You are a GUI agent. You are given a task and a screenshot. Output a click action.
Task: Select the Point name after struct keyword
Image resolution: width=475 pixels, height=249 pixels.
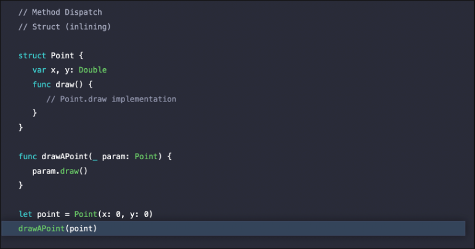[x=62, y=55]
